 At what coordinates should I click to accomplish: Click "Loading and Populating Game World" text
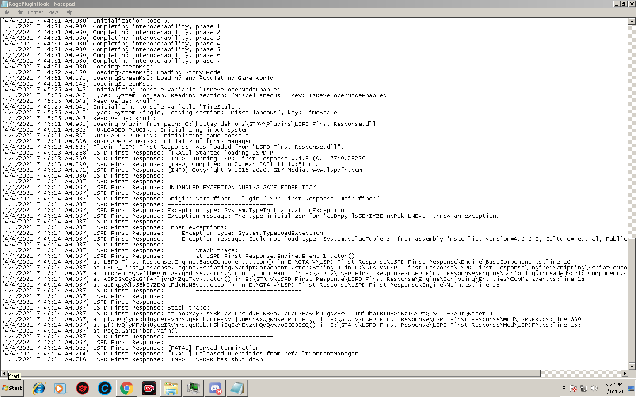tap(215, 78)
